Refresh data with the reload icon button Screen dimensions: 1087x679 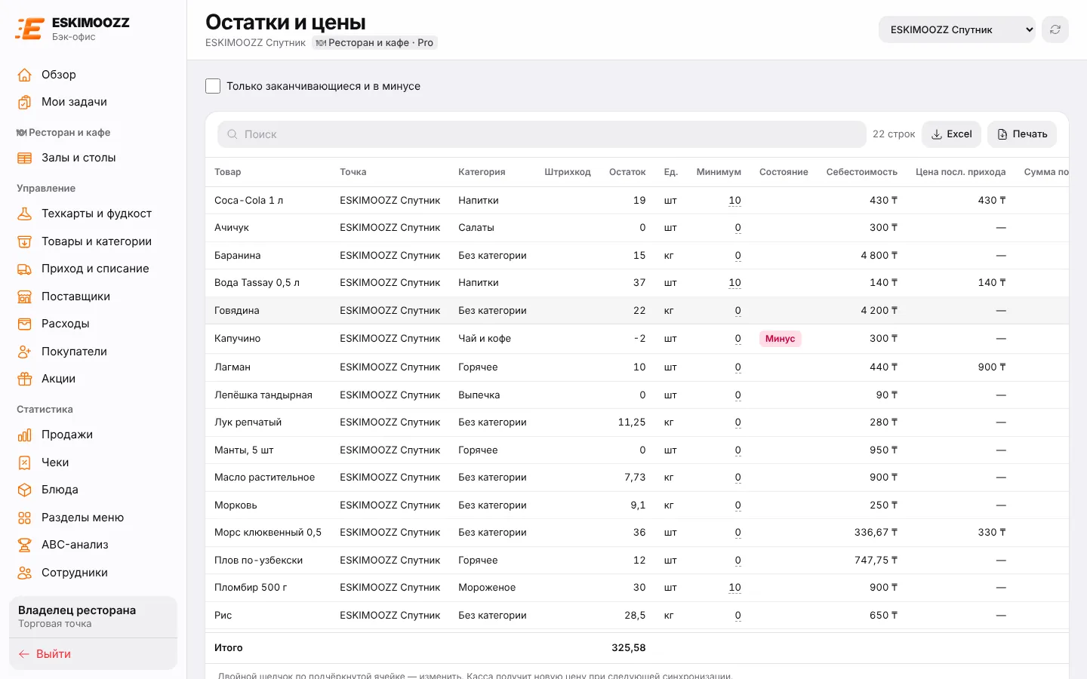[x=1055, y=29]
